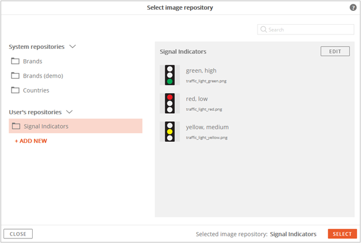Click the traffic_light_green.png filename
This screenshot has width=361, height=243.
click(206, 81)
